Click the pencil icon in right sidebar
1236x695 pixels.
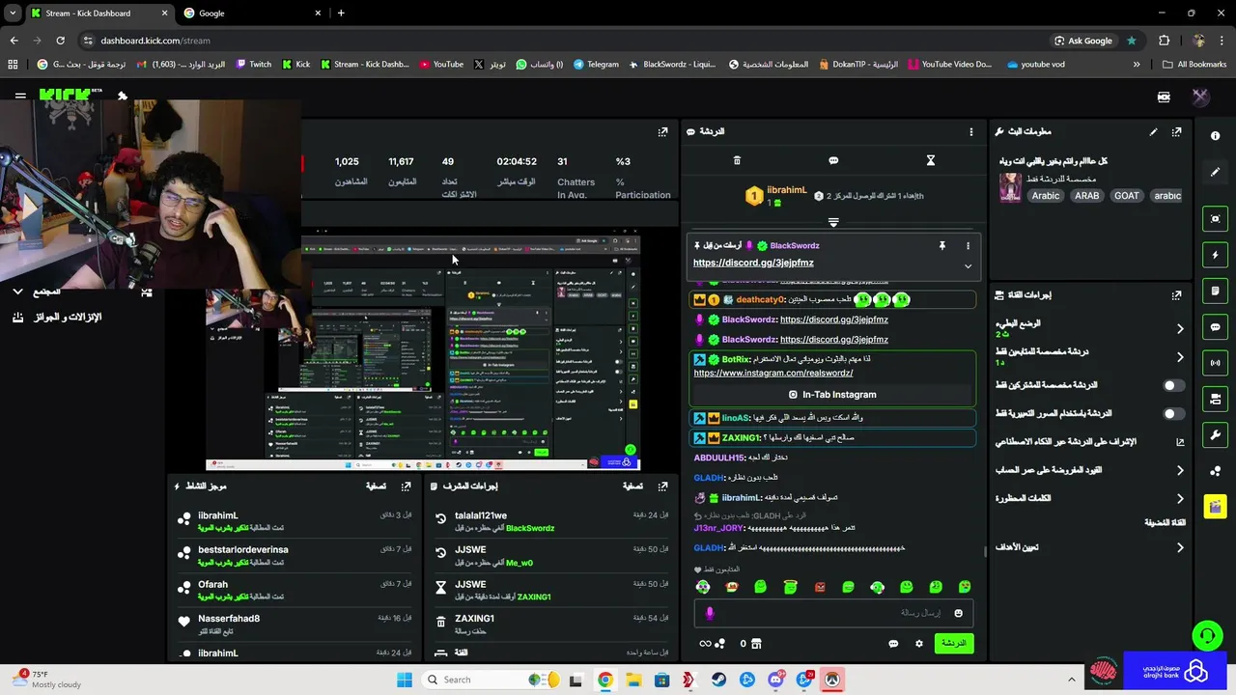tap(1215, 172)
